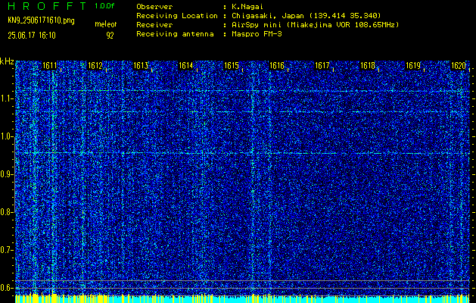Viewport: 476px width, 303px height.
Task: Click time marker 1620
Action: tap(459, 66)
